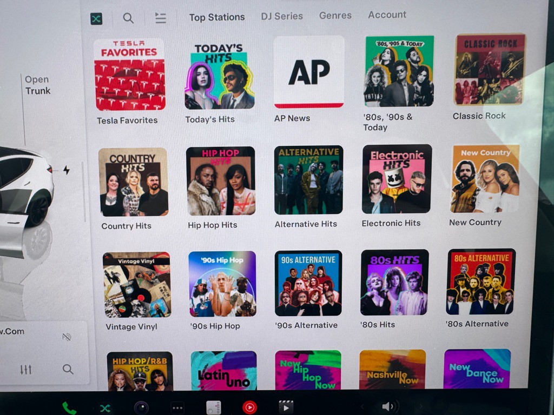
Task: Select the New Country station
Action: click(x=485, y=178)
